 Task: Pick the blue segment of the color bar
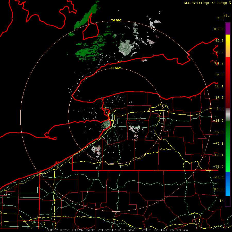tap(228, 184)
